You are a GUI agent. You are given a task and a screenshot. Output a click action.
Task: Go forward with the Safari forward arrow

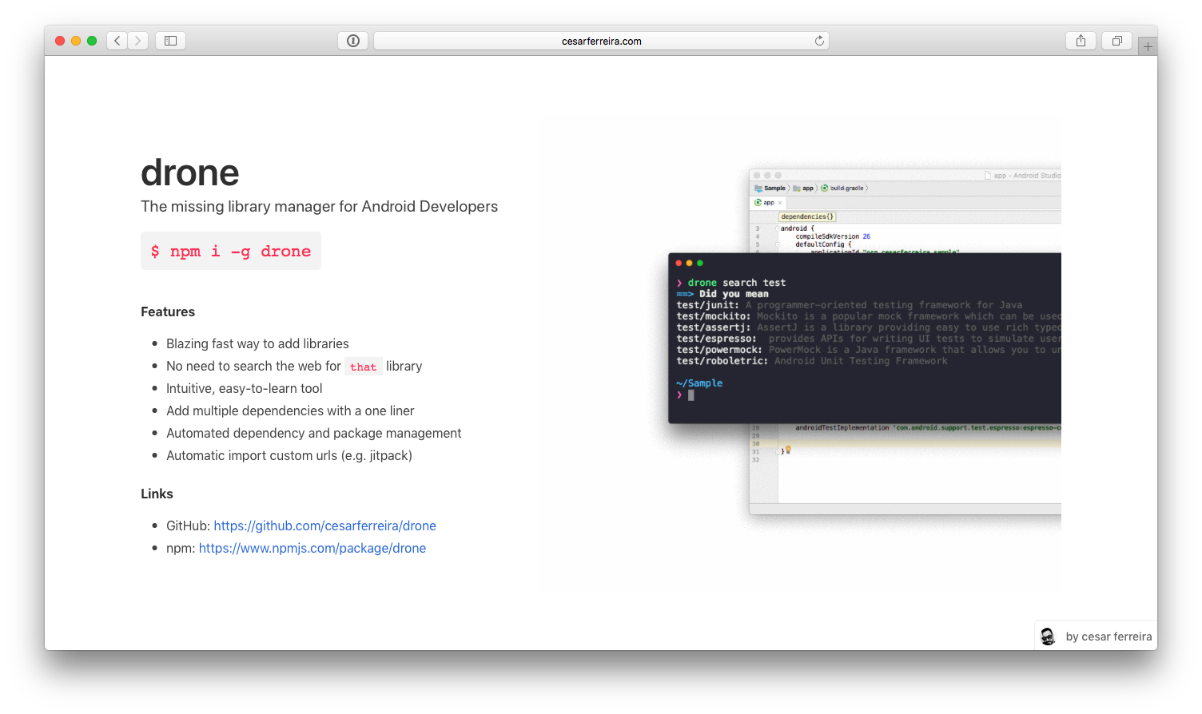tap(138, 41)
